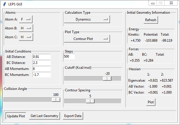Click the Contour Spacing slider thumb
The height and width of the screenshot is (125, 180).
[x=90, y=101]
